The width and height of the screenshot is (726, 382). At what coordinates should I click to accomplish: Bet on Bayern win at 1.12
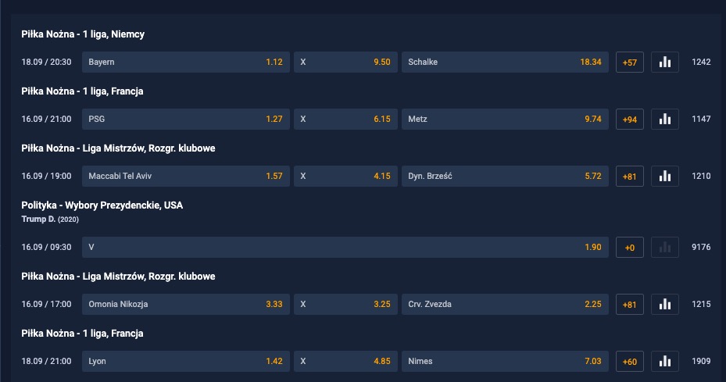point(186,62)
